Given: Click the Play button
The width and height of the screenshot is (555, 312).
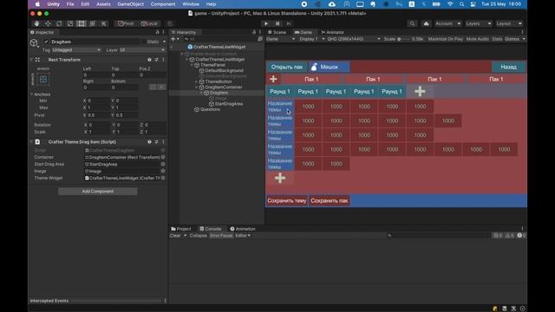Looking at the screenshot, I should (266, 23).
